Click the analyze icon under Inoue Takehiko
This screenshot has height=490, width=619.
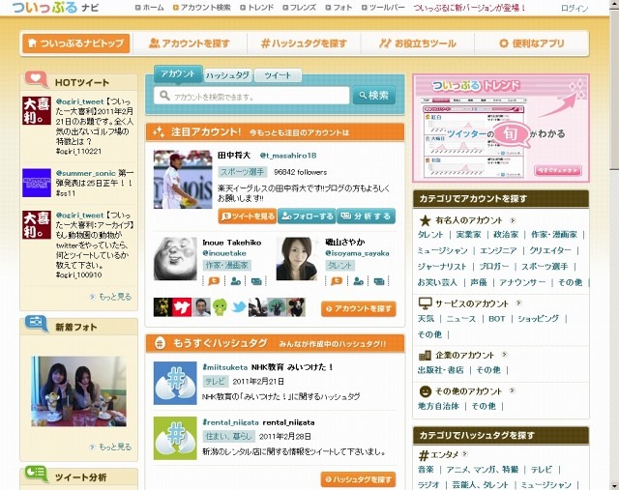coord(256,281)
